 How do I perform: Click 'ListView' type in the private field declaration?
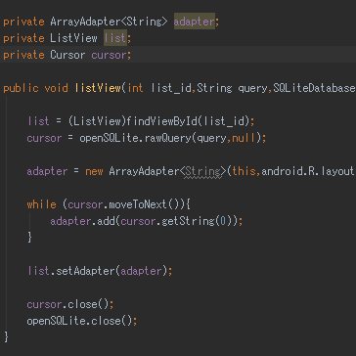coord(73,38)
